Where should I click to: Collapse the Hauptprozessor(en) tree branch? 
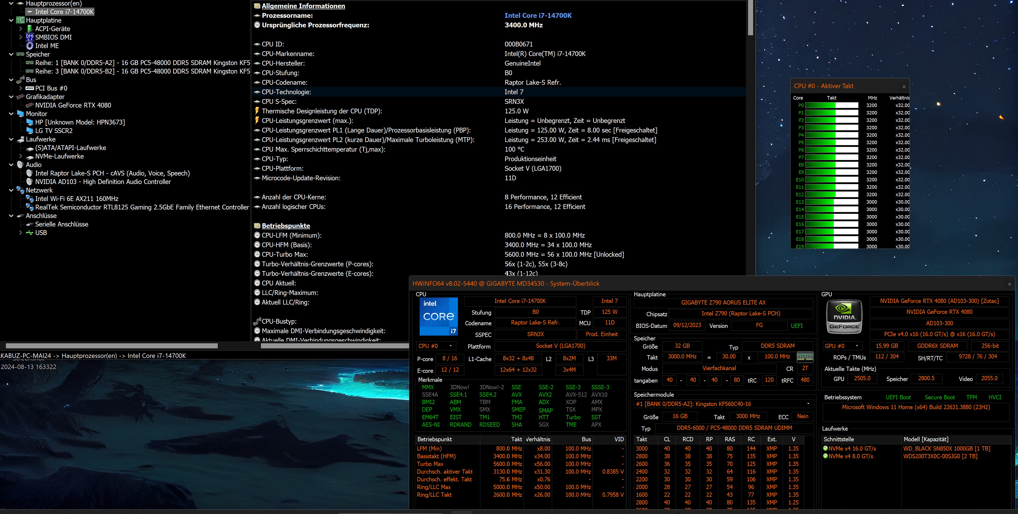[11, 3]
